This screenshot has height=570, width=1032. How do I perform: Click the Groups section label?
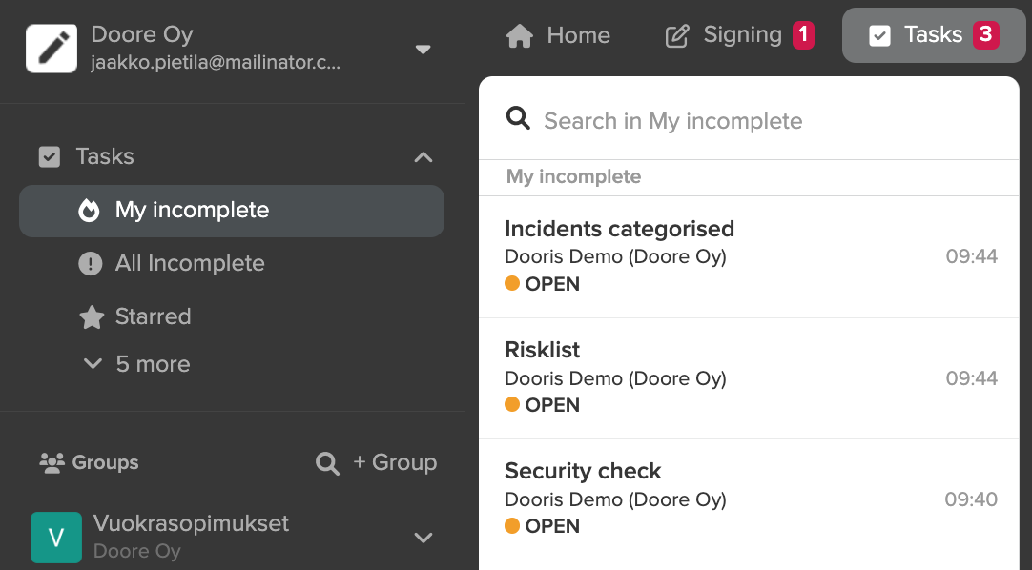coord(105,462)
